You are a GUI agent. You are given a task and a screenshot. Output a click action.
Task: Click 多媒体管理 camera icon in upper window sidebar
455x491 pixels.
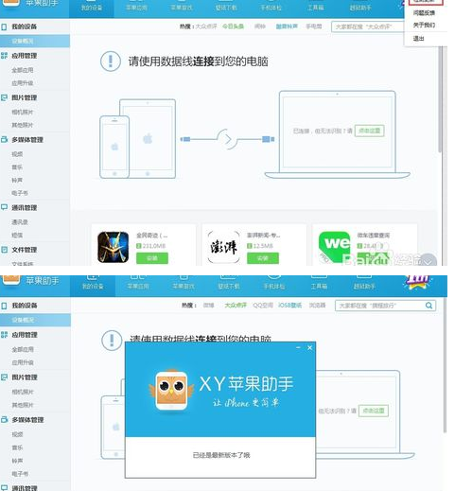point(4,140)
